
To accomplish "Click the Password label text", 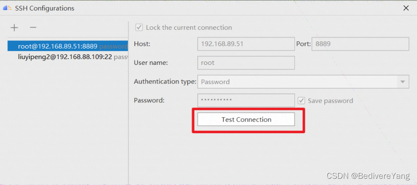I will click(150, 100).
